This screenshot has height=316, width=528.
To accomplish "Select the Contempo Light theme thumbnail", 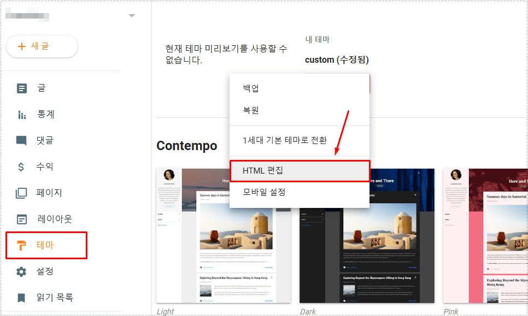I will click(224, 236).
